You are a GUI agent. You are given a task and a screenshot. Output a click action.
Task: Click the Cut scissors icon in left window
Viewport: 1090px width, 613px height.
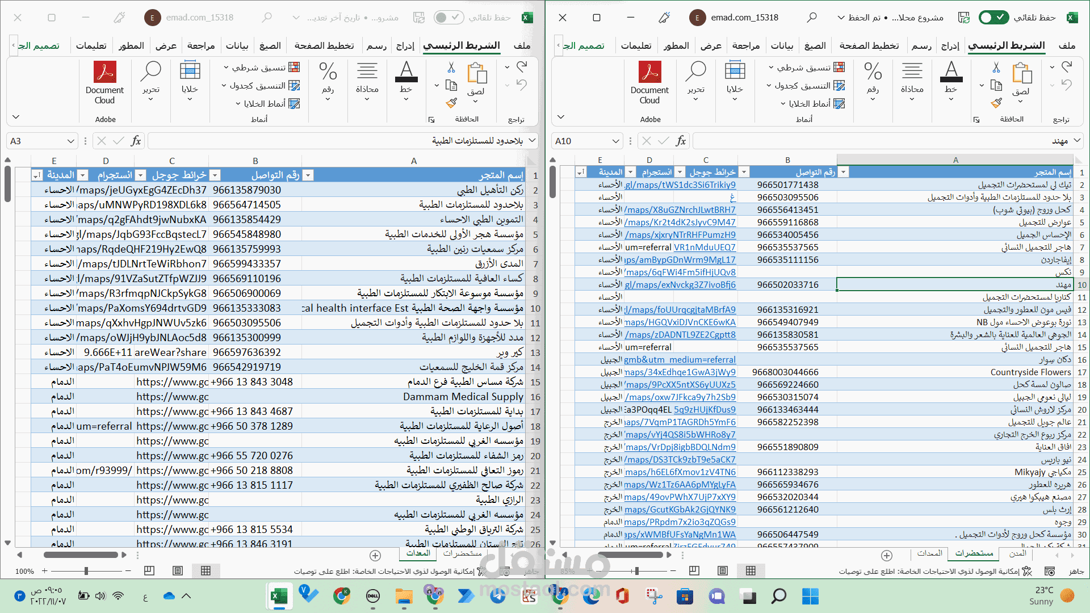[x=451, y=68]
